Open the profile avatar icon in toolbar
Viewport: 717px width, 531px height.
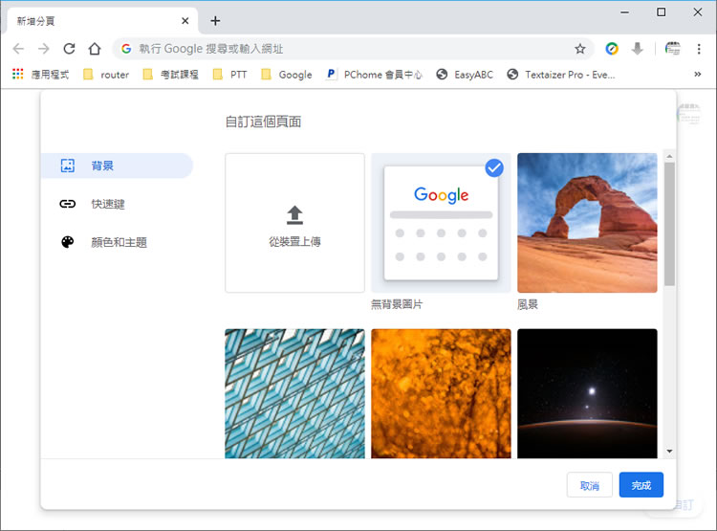673,49
